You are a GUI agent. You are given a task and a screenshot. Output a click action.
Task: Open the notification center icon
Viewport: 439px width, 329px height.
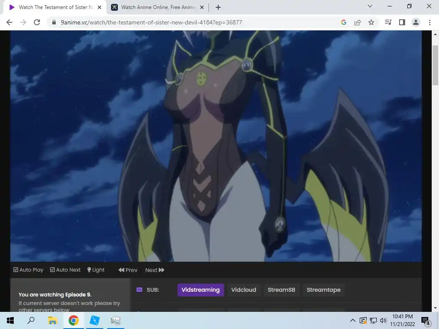click(x=426, y=321)
